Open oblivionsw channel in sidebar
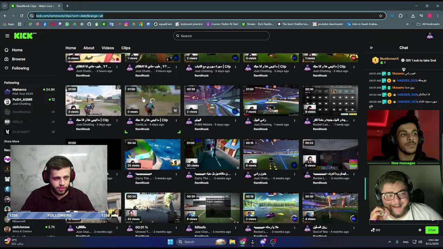This screenshot has height=249, width=443. click(29, 229)
